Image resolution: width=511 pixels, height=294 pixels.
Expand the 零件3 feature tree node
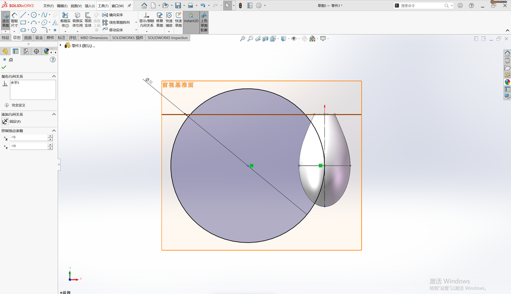click(60, 45)
